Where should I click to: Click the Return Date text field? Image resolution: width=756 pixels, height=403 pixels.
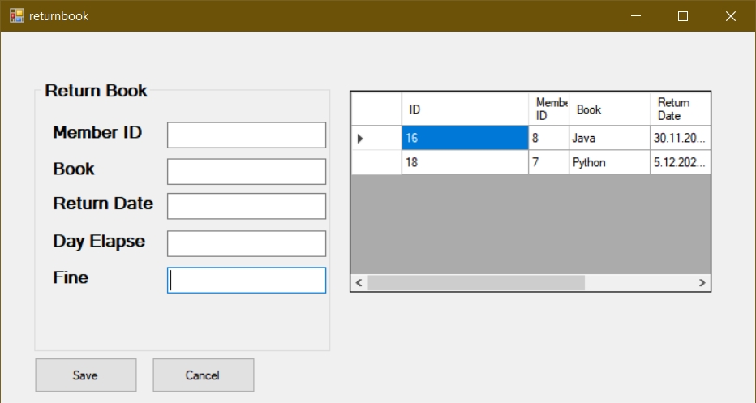coord(246,206)
